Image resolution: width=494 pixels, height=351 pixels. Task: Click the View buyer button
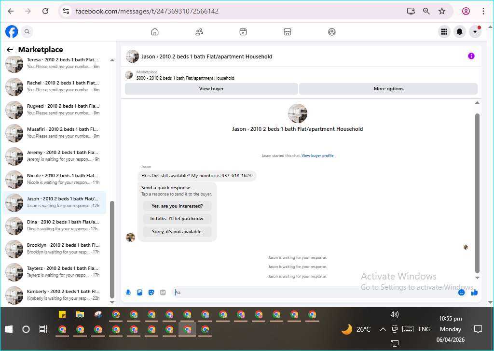pyautogui.click(x=211, y=89)
